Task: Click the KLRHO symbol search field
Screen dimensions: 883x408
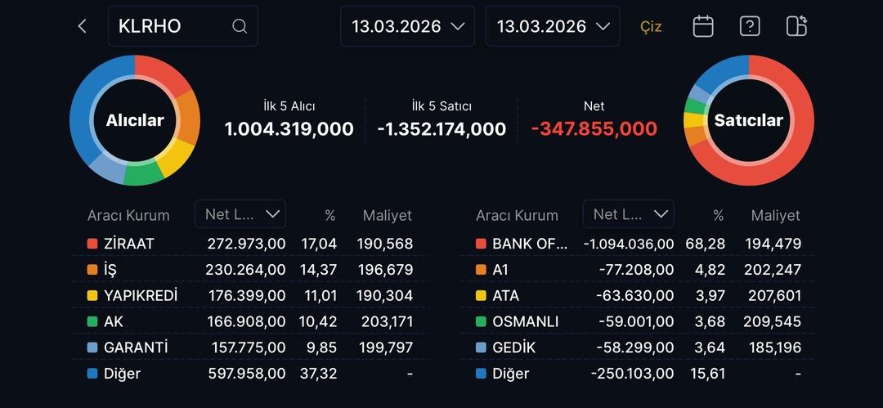Action: [172, 26]
